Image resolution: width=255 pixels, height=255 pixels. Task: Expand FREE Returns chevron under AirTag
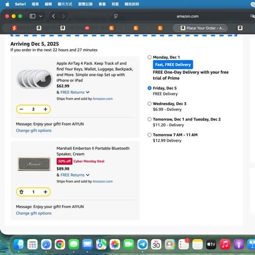88,92
